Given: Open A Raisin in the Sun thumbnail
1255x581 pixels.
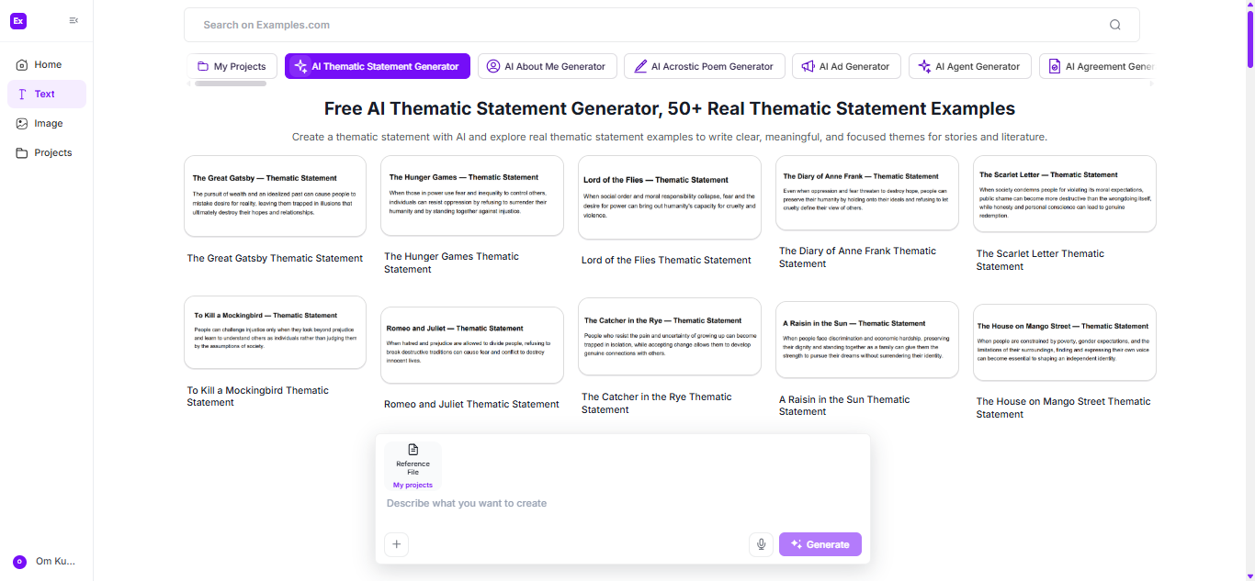Looking at the screenshot, I should (867, 341).
